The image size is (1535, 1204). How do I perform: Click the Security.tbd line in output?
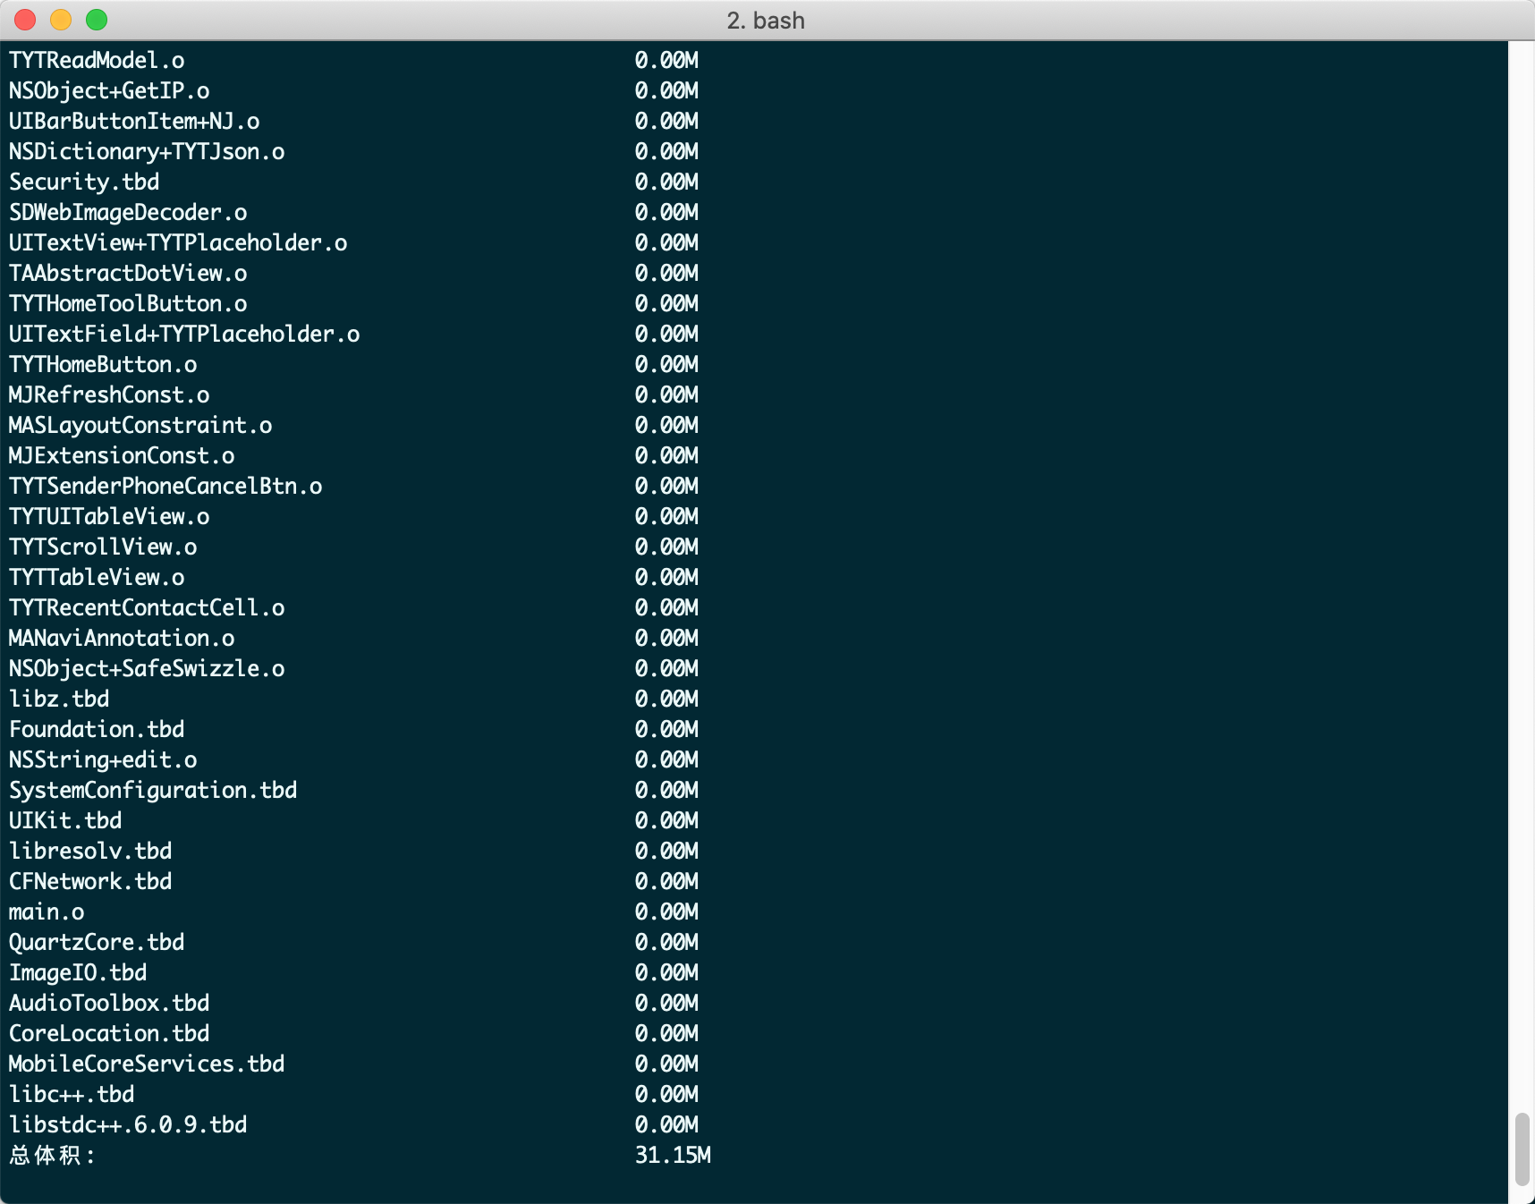point(84,182)
